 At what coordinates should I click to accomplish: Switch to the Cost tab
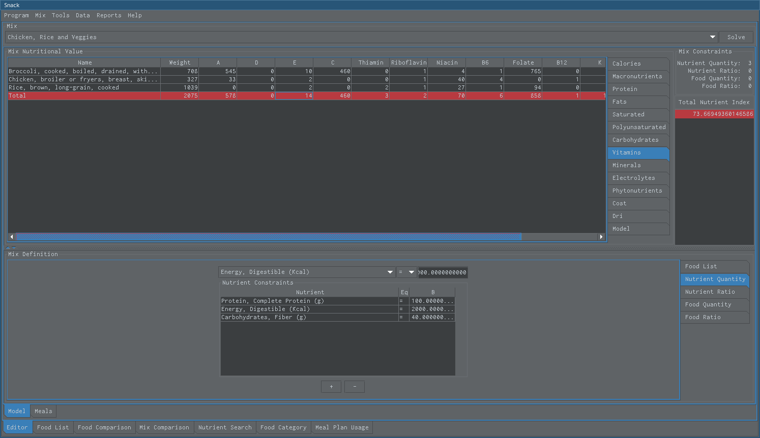click(638, 203)
